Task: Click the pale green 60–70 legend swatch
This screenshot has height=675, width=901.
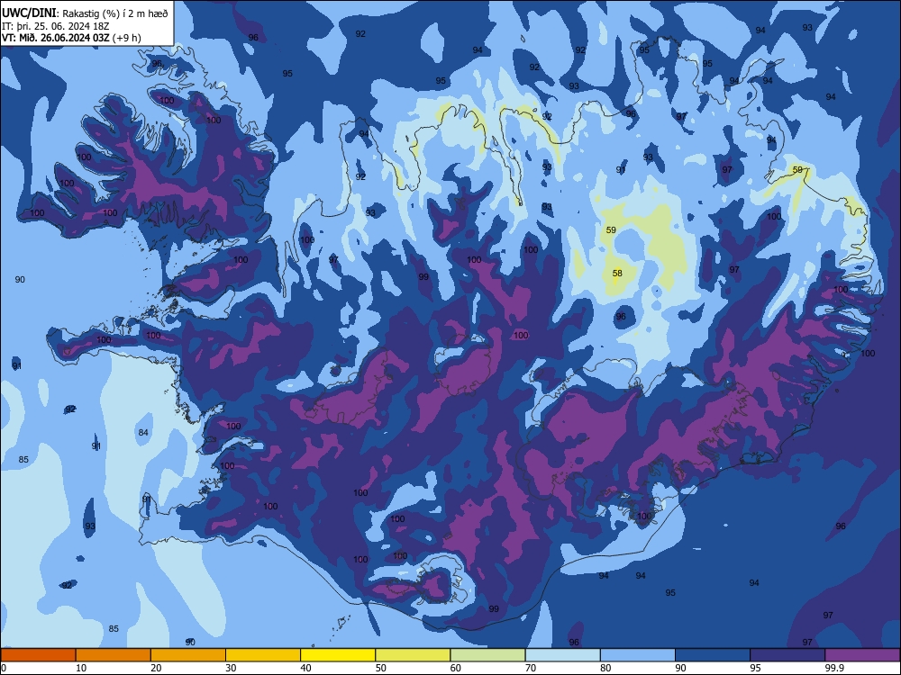Action: pos(487,655)
